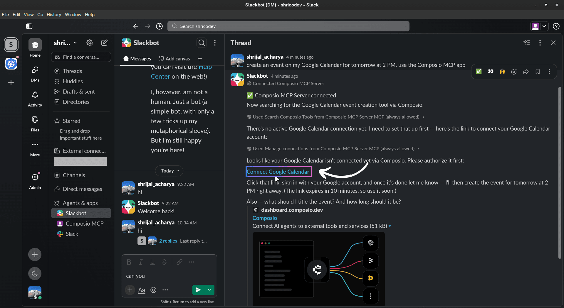Send the message now
Screen dimensions: 564x308
[198, 290]
